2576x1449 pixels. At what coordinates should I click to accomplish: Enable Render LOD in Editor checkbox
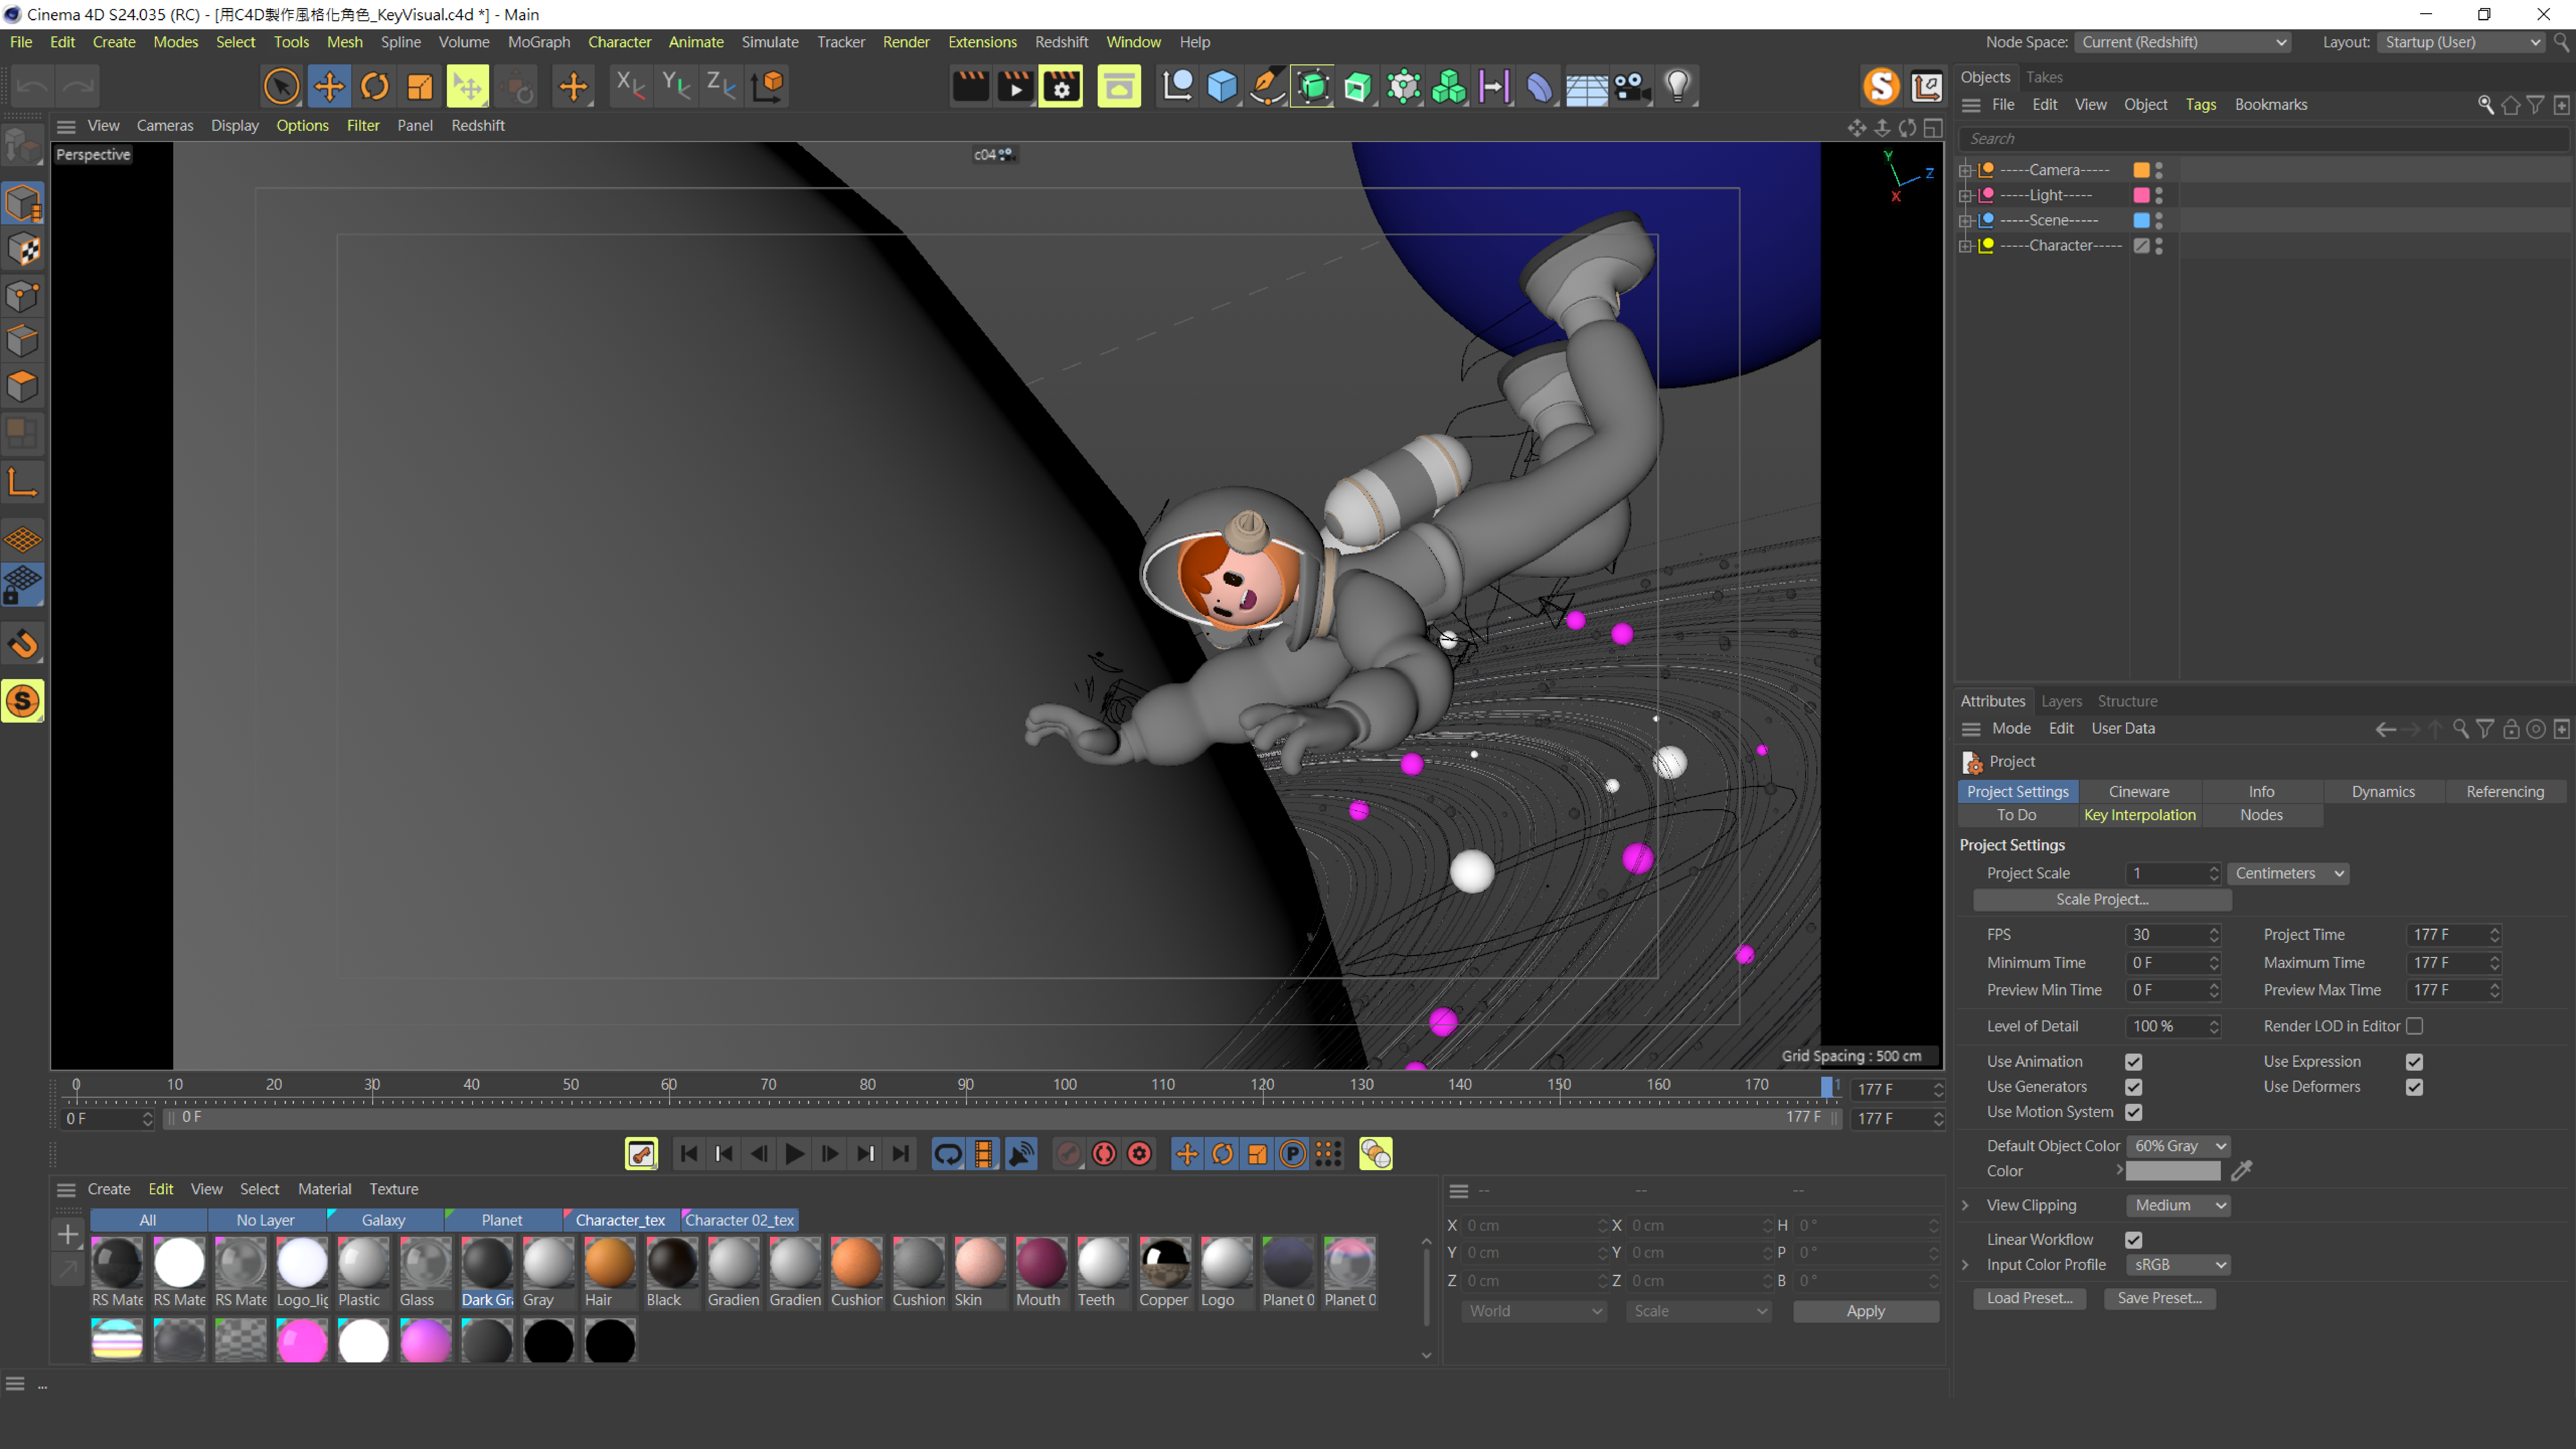[2414, 1026]
